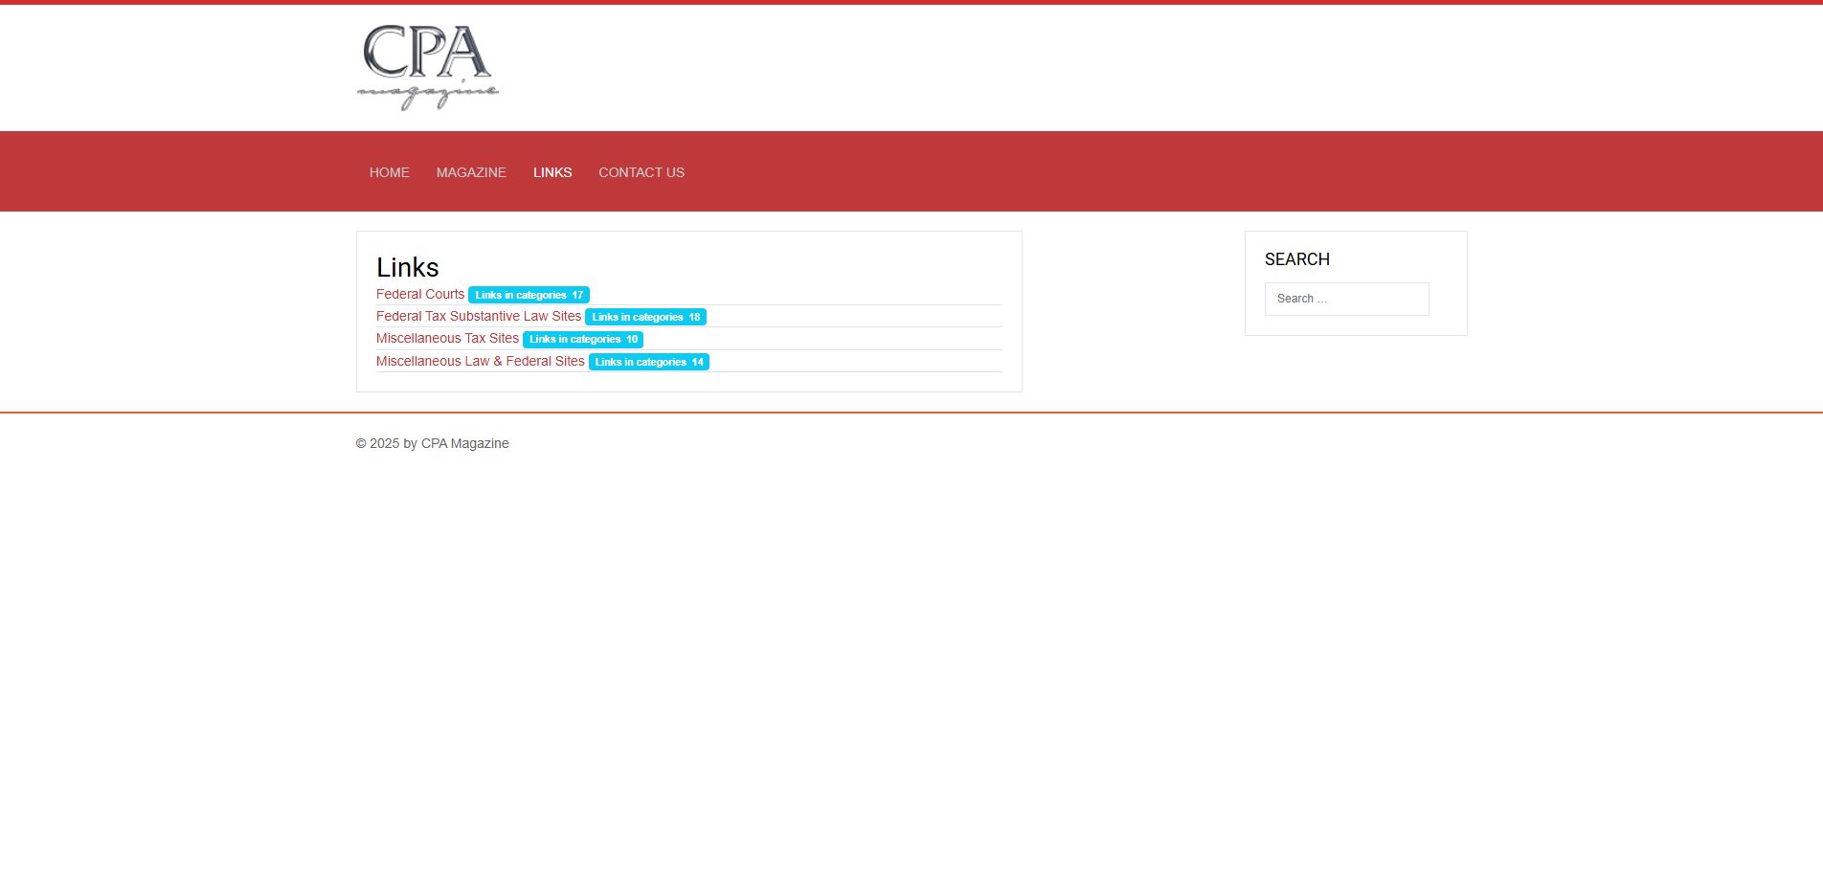This screenshot has width=1823, height=872.
Task: Open the Federal Courts category link
Action: pyautogui.click(x=419, y=294)
